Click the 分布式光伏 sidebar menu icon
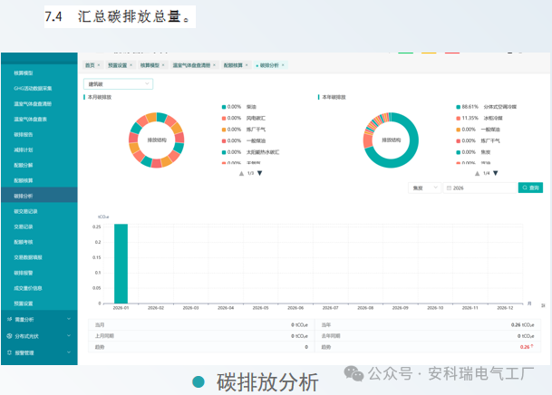The height and width of the screenshot is (395, 552). click(8, 336)
